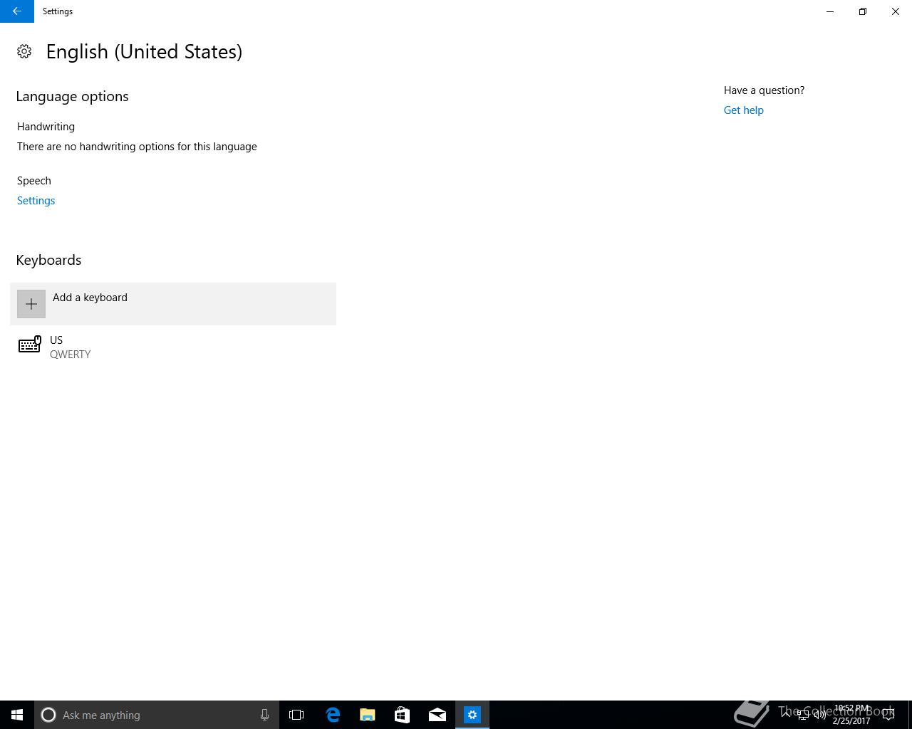Close the Settings window
Screen dimensions: 912x729
(896, 11)
